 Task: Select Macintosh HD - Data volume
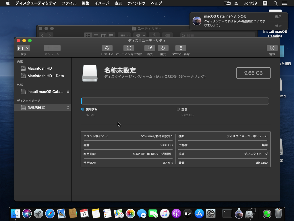[43, 76]
